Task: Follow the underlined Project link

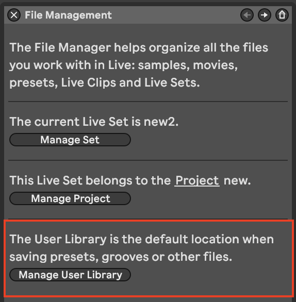Action: tap(197, 181)
